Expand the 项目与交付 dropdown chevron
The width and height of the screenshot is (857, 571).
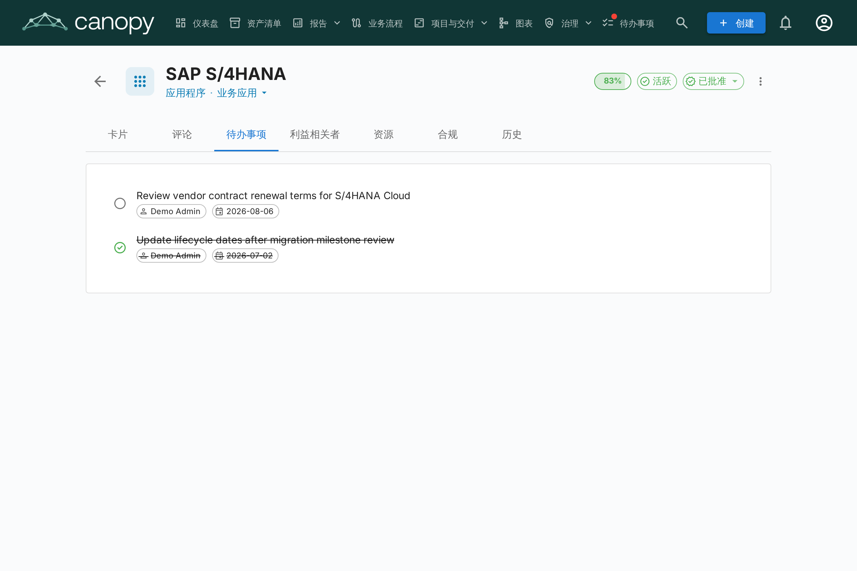click(484, 23)
